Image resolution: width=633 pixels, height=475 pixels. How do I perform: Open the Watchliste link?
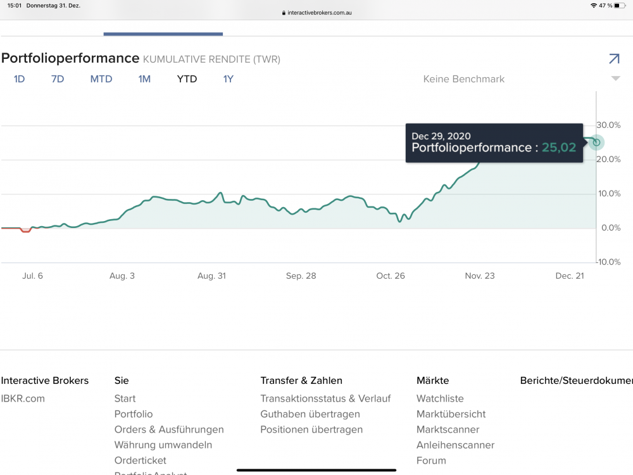[x=440, y=398]
